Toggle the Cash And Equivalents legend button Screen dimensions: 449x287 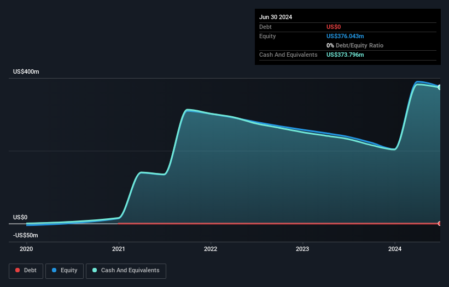coord(126,271)
